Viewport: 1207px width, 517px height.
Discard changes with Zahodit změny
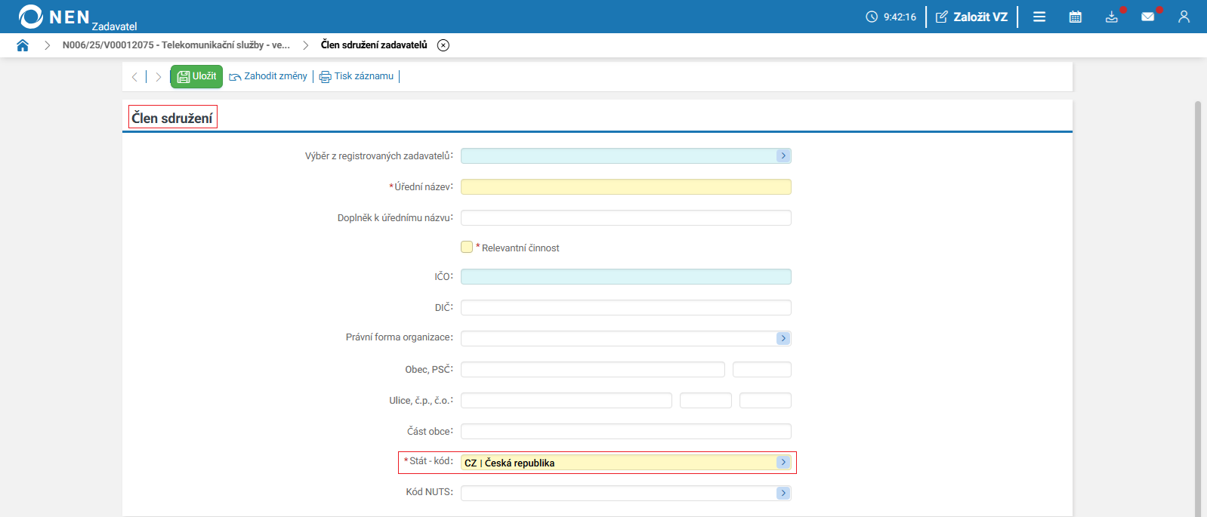click(268, 76)
